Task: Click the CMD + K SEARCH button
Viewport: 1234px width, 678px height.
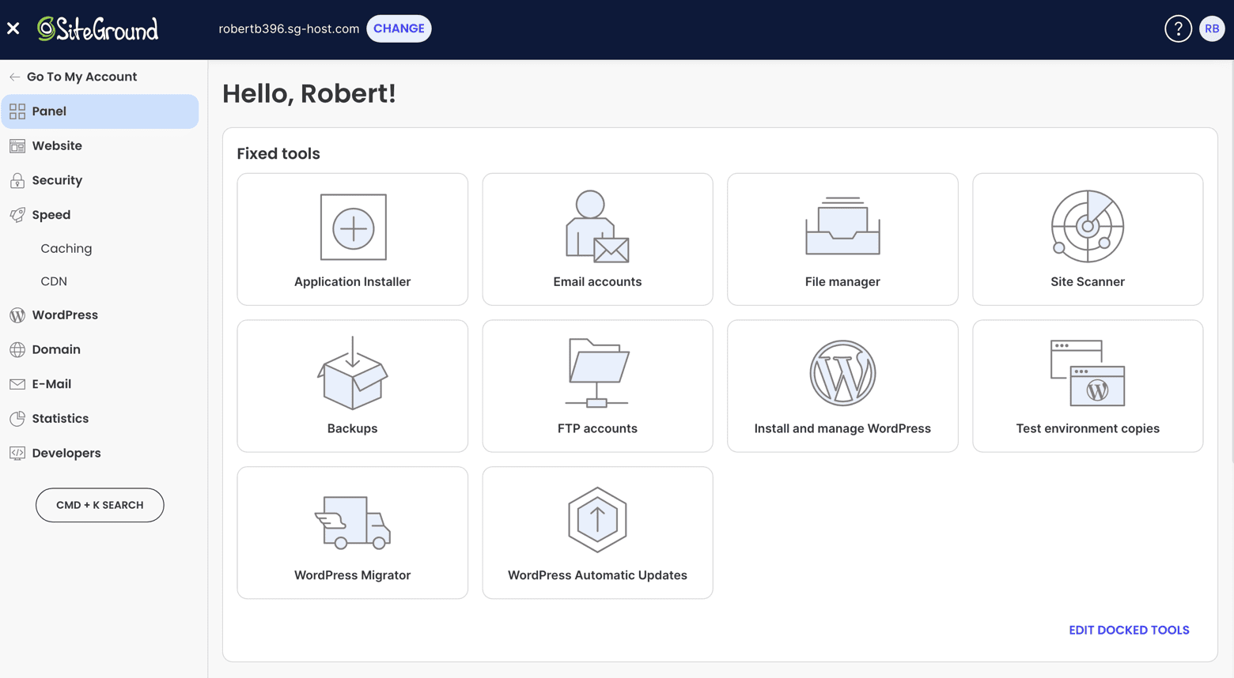Action: [x=100, y=505]
